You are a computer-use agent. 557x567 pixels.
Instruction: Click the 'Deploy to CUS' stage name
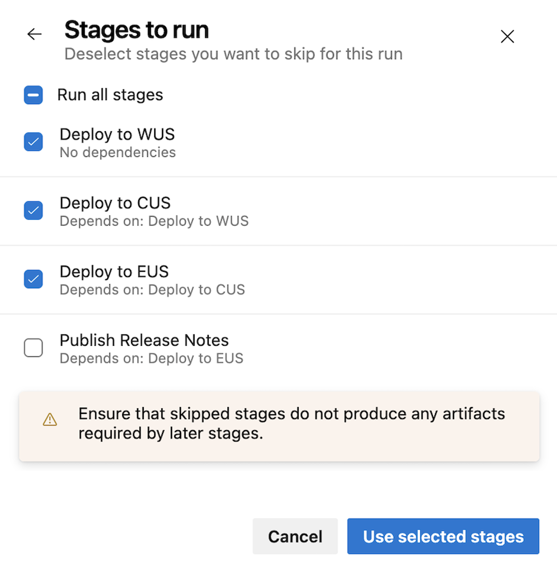tap(115, 203)
